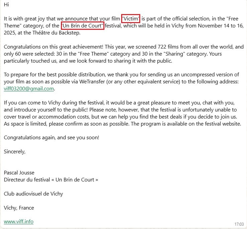This screenshot has height=229, width=247.
Task: Click the signature name Pascal Jousse
Action: (x=19, y=172)
